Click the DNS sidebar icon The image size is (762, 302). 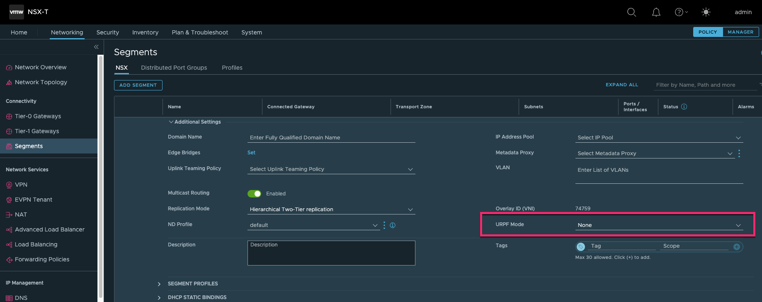(x=9, y=298)
